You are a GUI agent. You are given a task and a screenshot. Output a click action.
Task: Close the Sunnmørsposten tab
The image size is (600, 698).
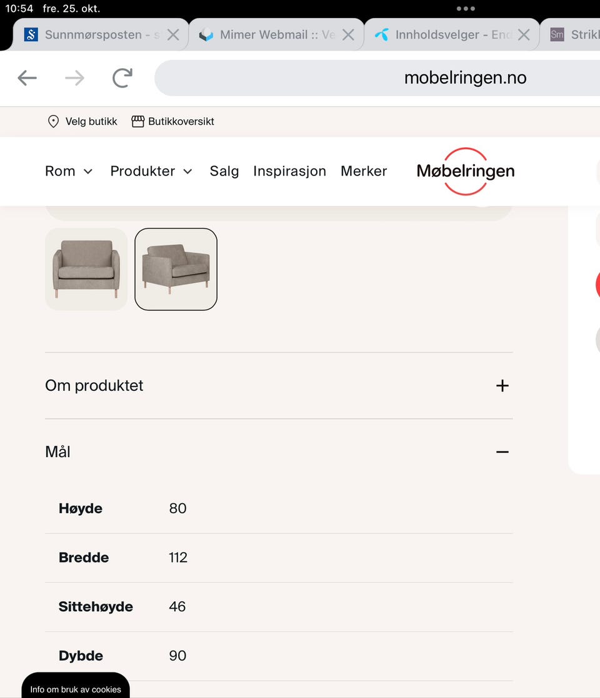[x=173, y=35]
